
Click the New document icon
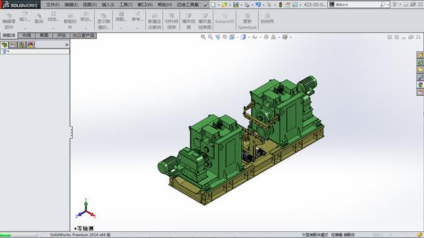[x=213, y=5]
